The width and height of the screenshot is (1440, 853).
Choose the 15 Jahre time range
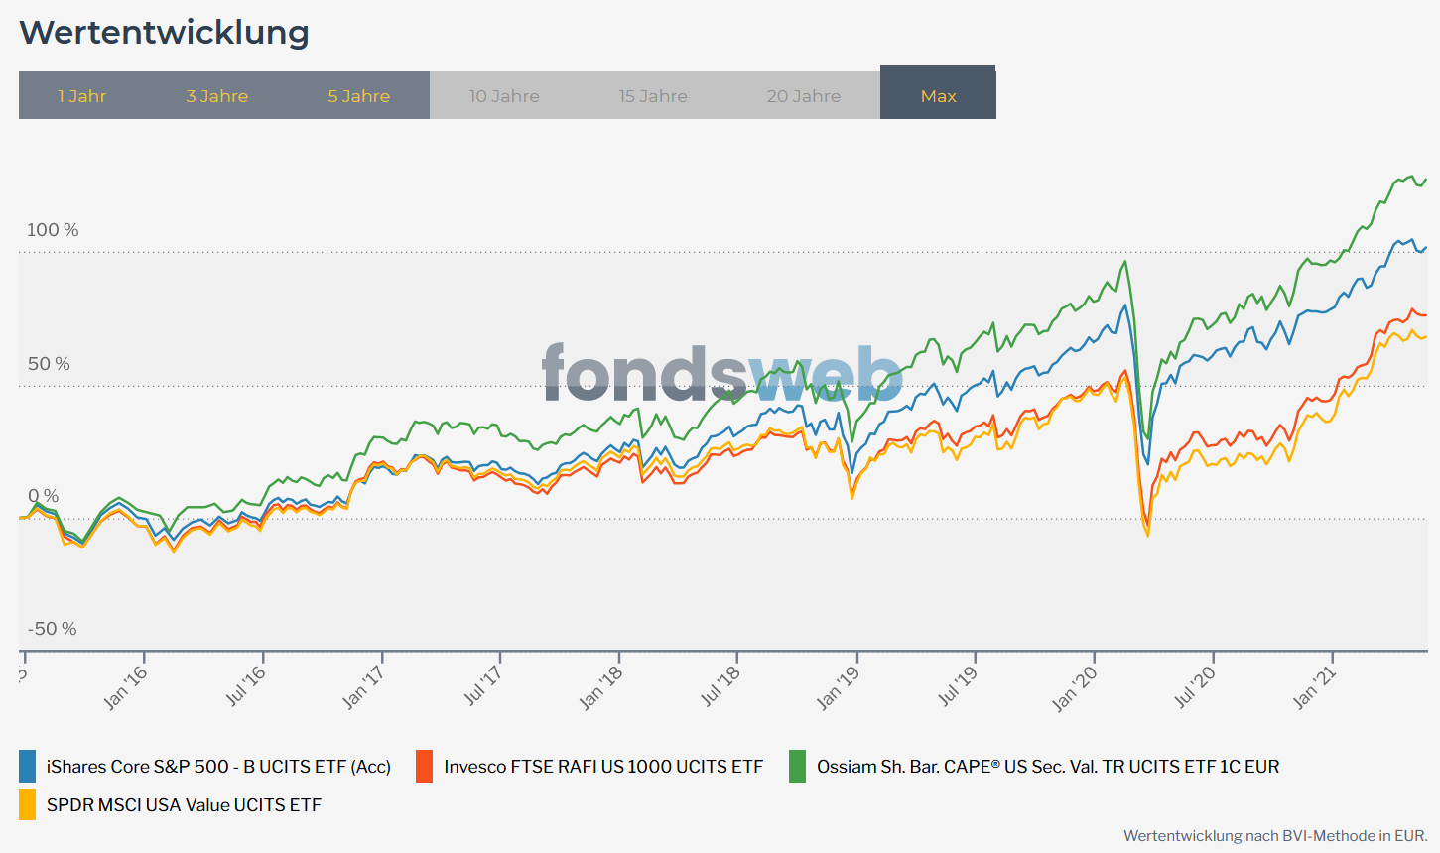pos(653,96)
